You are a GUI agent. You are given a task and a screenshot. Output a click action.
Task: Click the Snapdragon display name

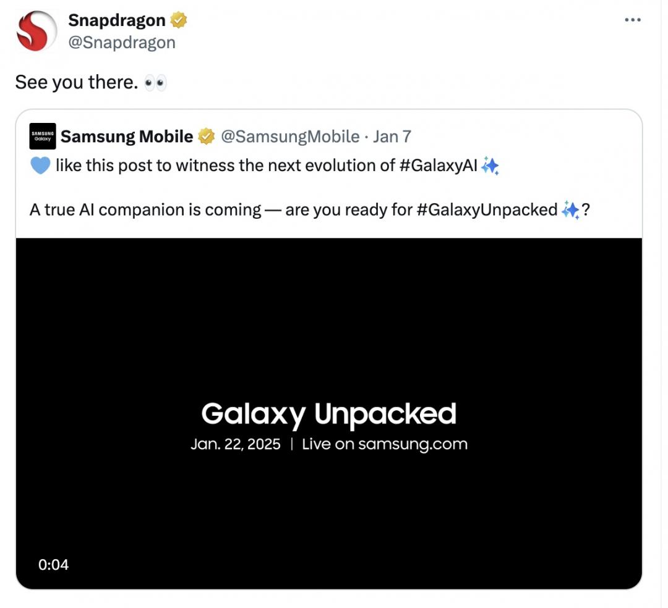tap(116, 19)
